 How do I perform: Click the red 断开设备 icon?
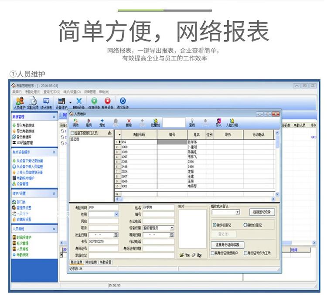click(107, 103)
